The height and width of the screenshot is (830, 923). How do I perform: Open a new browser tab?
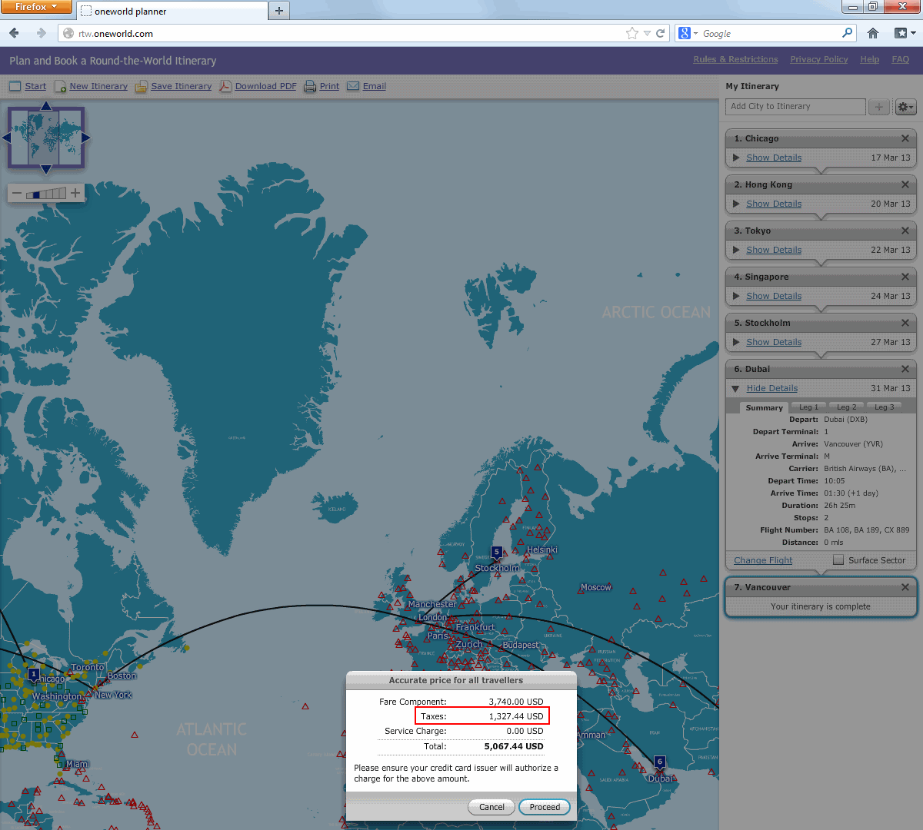pos(279,11)
